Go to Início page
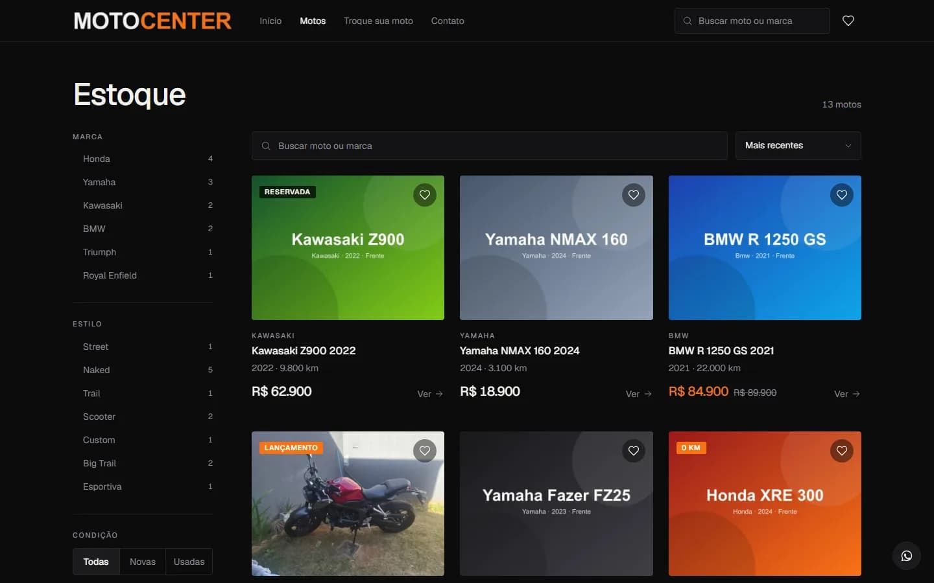Image resolution: width=934 pixels, height=583 pixels. click(270, 21)
